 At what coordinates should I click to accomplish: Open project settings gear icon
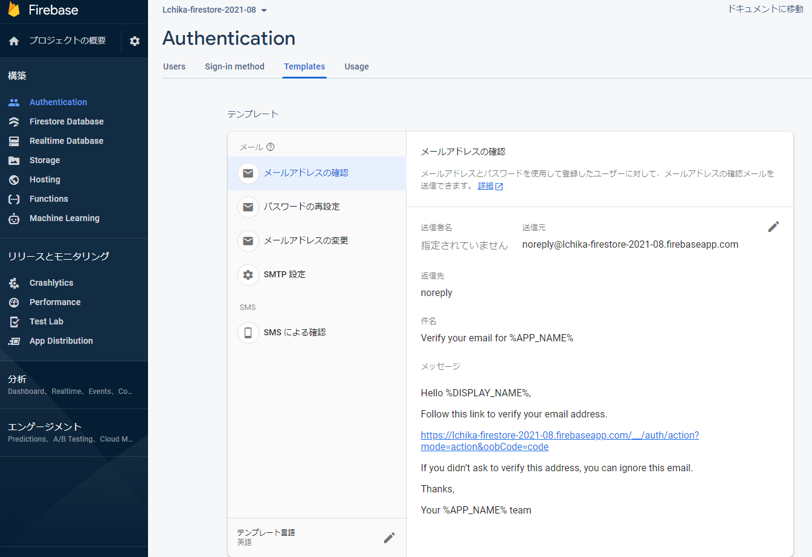135,41
